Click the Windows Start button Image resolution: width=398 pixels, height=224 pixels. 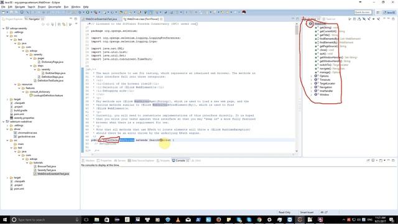[5, 220]
